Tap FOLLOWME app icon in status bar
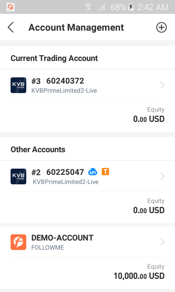Image resolution: width=175 pixels, height=292 pixels. tap(11, 7)
